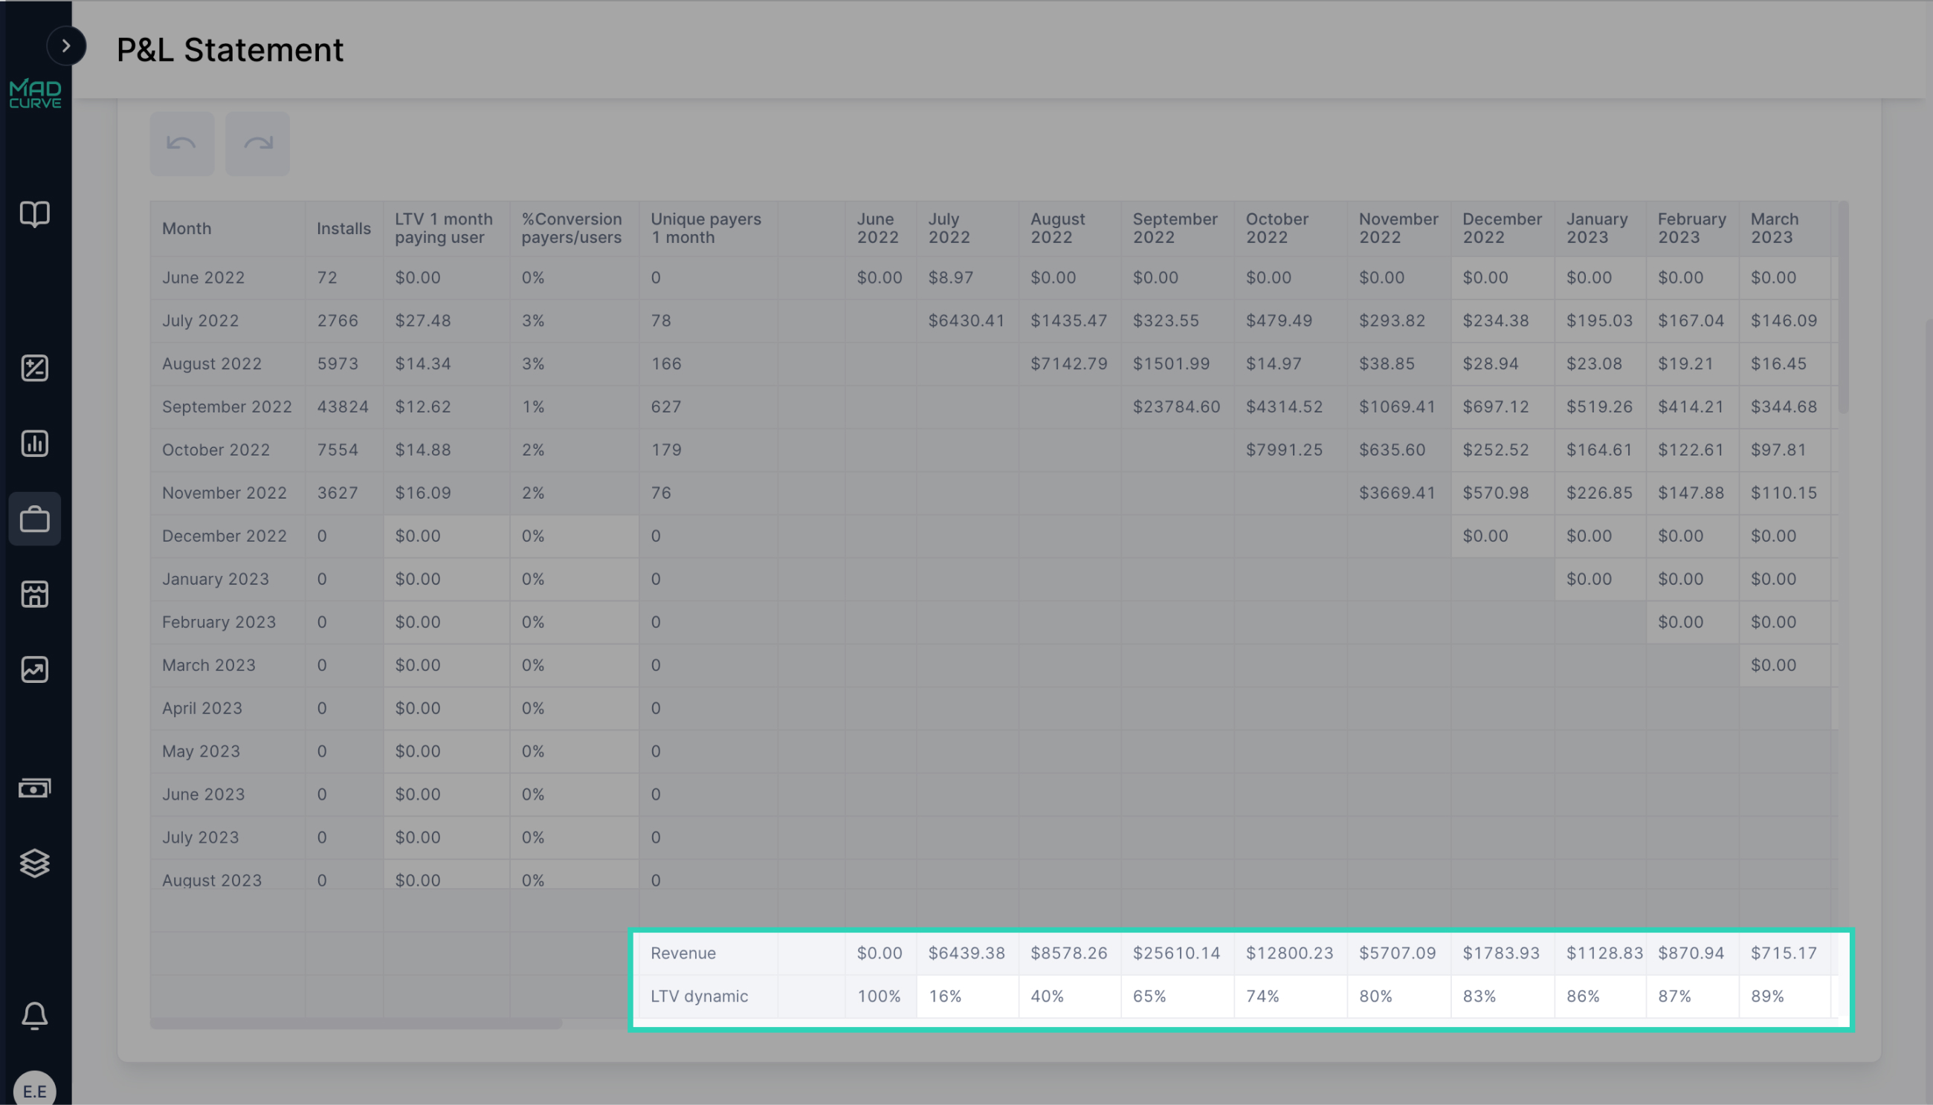Open the bar chart sidebar icon
The width and height of the screenshot is (1933, 1105).
[35, 443]
